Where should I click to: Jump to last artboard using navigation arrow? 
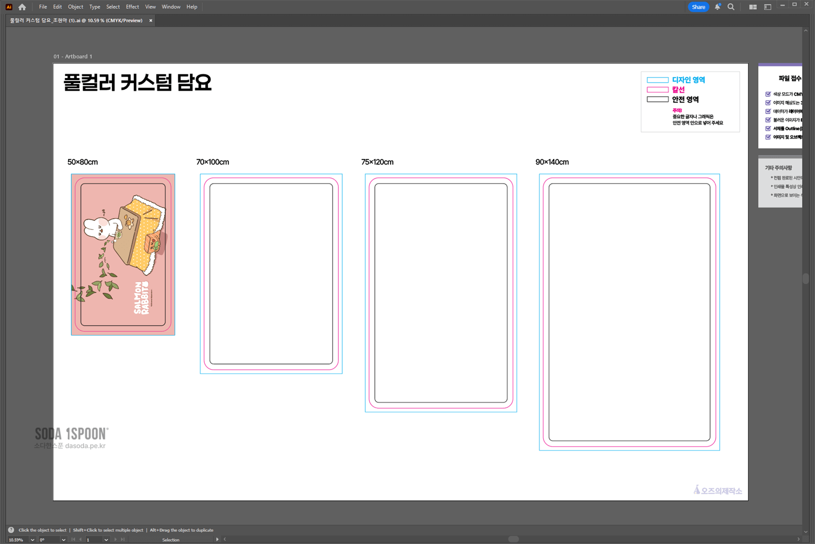point(123,539)
